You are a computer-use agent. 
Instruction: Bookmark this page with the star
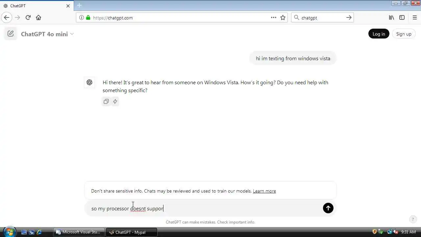click(x=283, y=18)
